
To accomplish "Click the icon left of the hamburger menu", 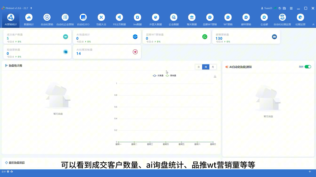I will [x=284, y=8].
